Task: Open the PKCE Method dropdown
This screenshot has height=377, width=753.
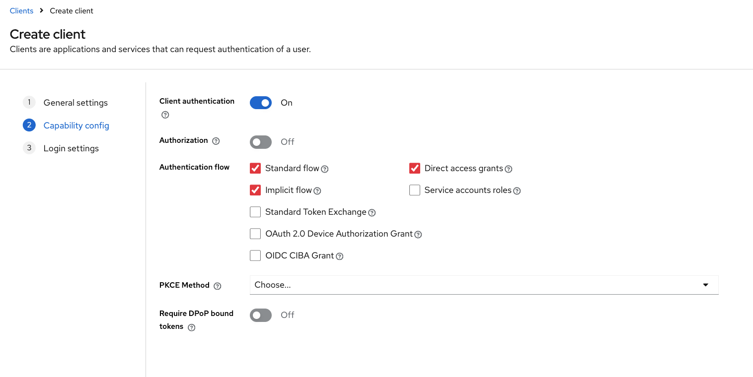Action: tap(484, 285)
